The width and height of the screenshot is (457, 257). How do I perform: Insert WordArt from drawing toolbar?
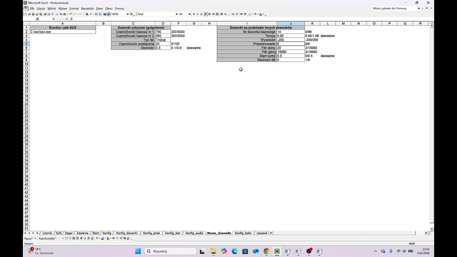[81, 238]
